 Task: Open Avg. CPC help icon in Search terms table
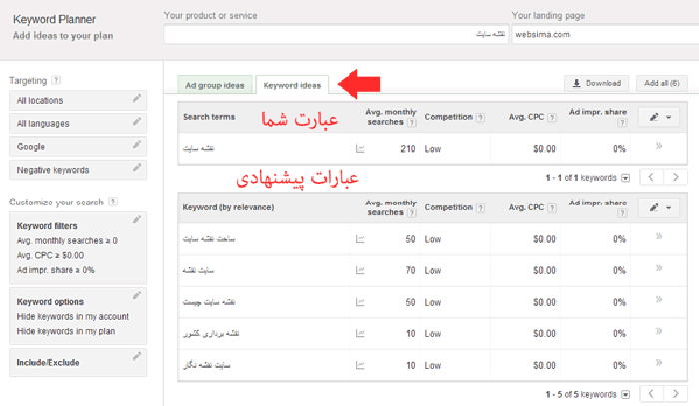pyautogui.click(x=552, y=117)
